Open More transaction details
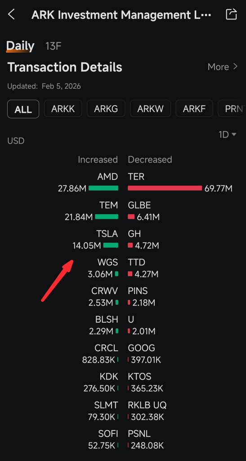246x461 pixels. pos(222,67)
